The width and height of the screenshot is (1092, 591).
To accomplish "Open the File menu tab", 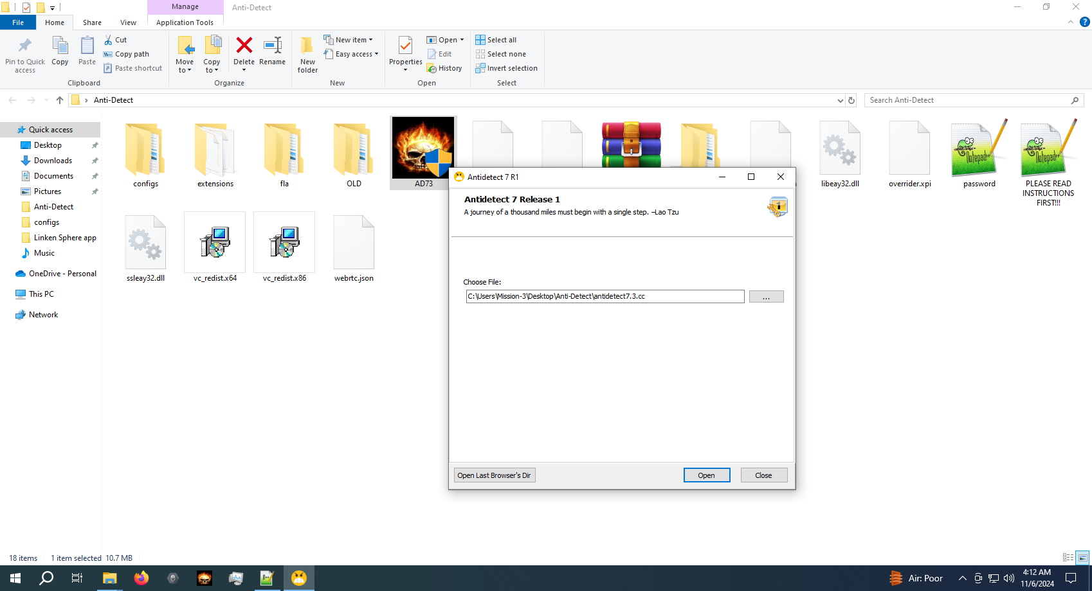I will (x=18, y=22).
